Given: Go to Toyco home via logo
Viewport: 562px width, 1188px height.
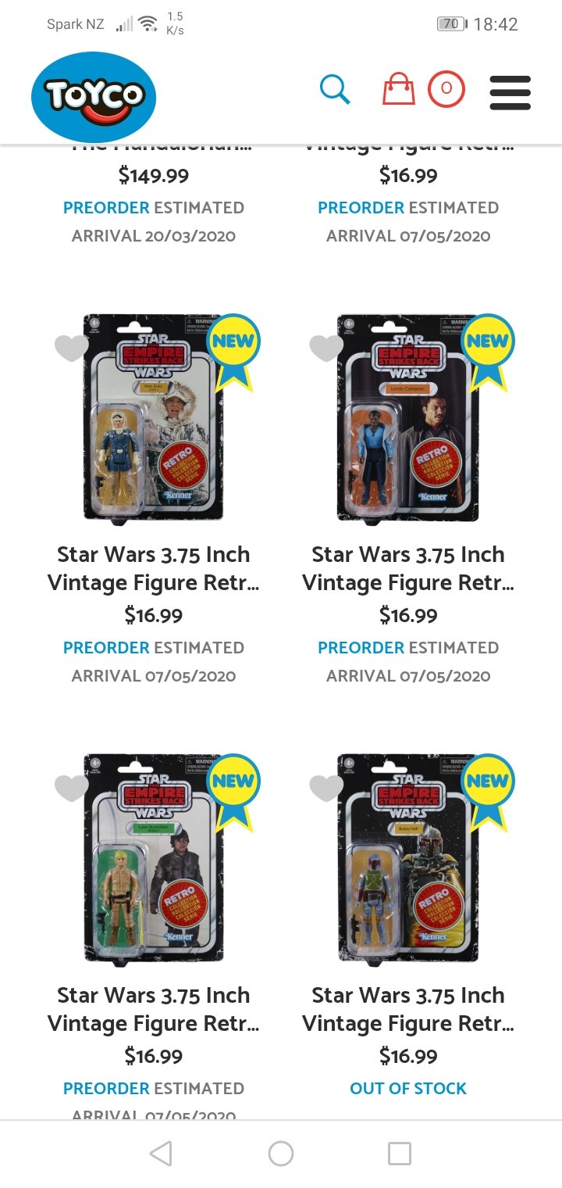Looking at the screenshot, I should pyautogui.click(x=94, y=97).
